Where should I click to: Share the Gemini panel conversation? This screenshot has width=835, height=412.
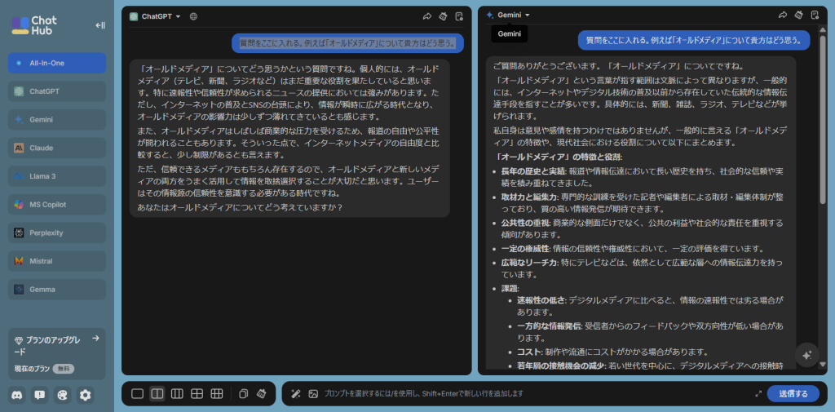tap(782, 15)
